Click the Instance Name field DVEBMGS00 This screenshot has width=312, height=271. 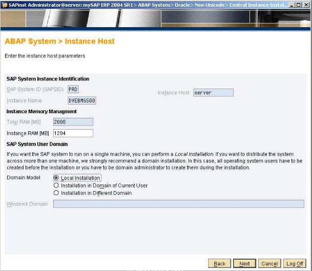[82, 100]
